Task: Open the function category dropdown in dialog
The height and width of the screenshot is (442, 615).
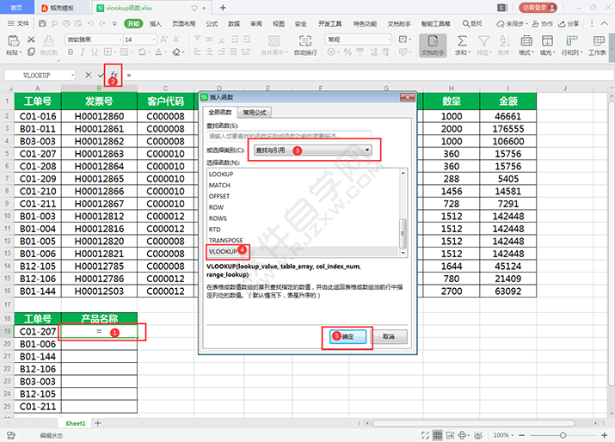Action: click(x=312, y=150)
